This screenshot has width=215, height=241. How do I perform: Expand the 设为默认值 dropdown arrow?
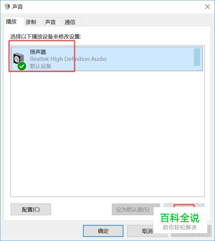pyautogui.click(x=157, y=206)
